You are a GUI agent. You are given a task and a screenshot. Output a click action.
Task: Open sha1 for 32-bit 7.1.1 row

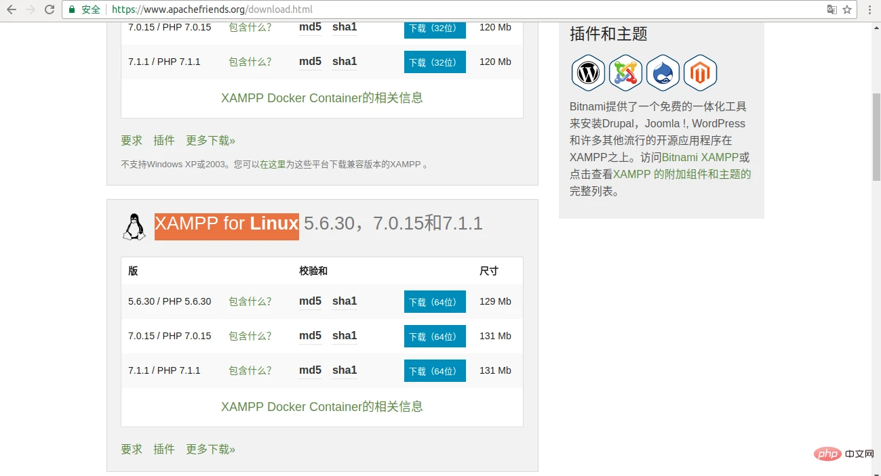(x=345, y=62)
